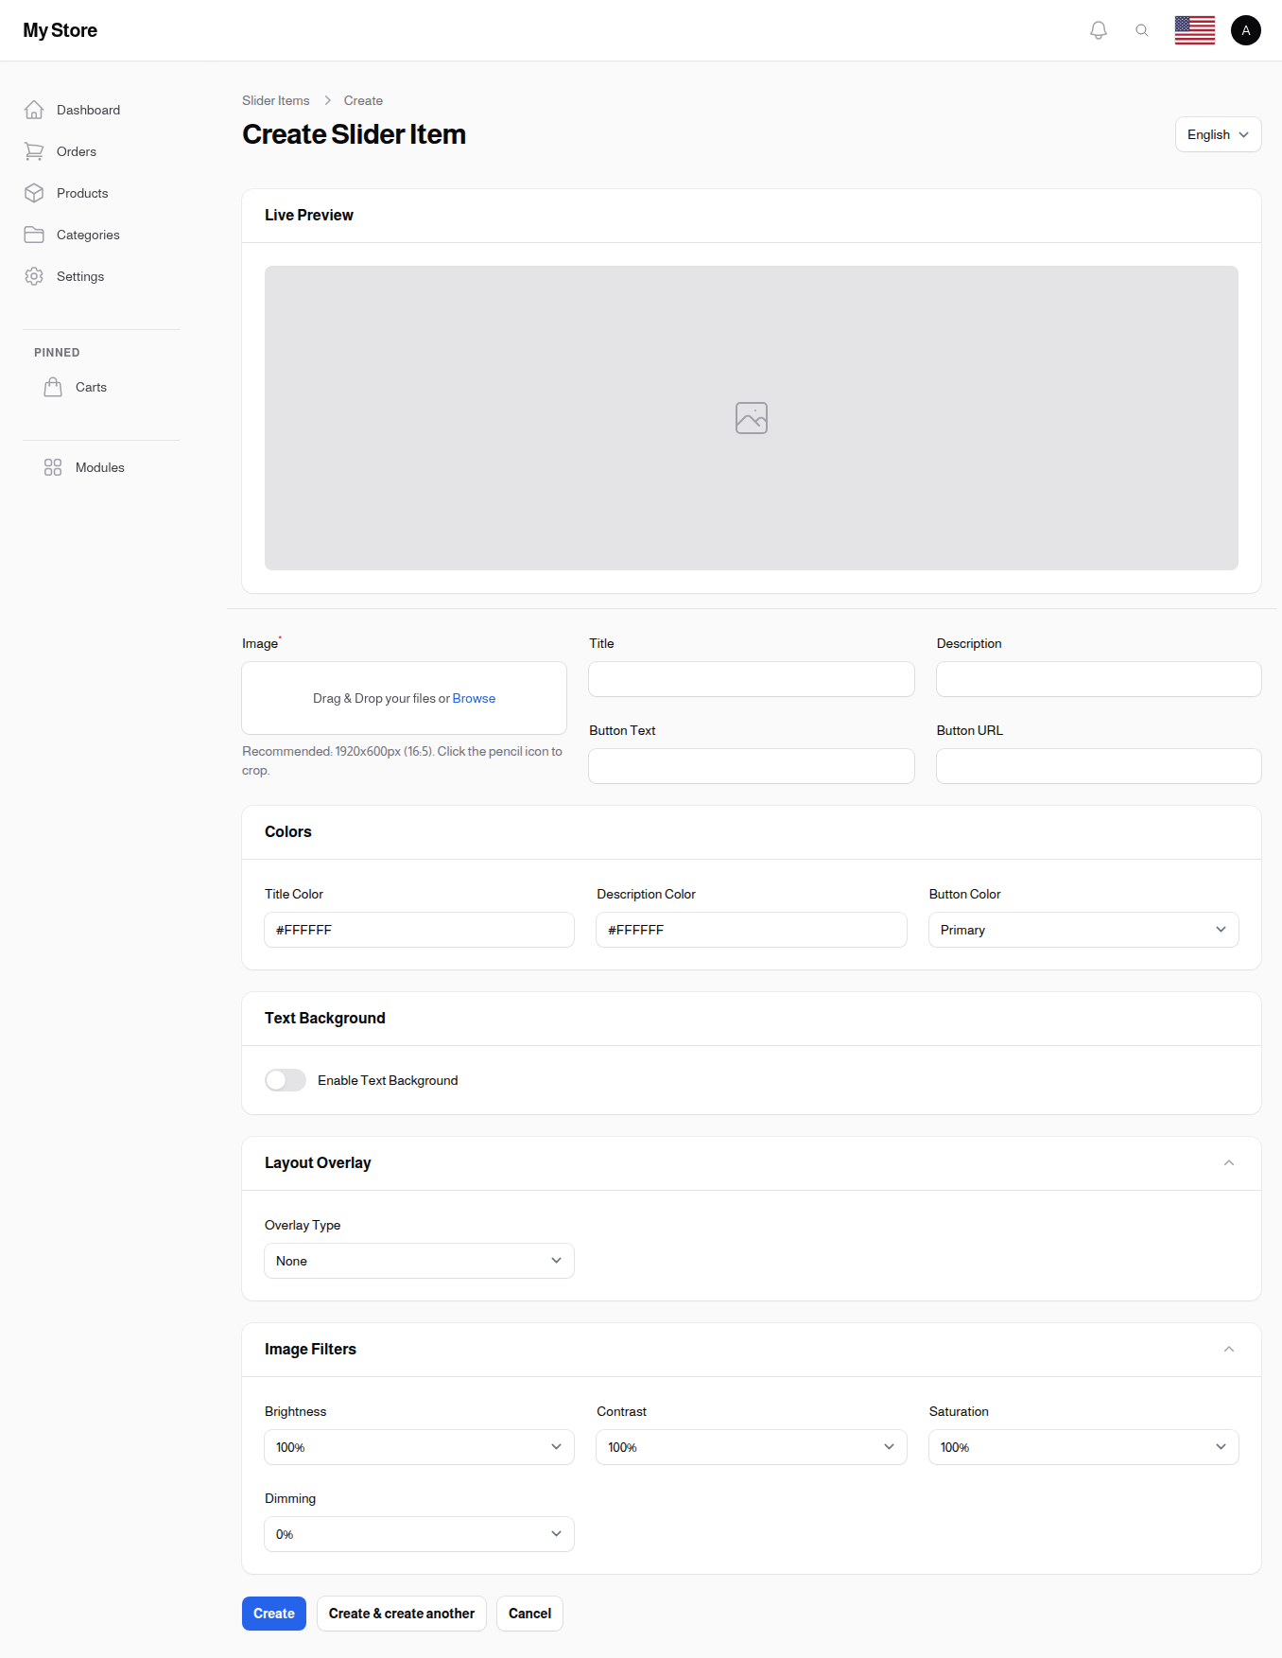Open the Overlay Type dropdown
The image size is (1282, 1658).
(x=419, y=1261)
